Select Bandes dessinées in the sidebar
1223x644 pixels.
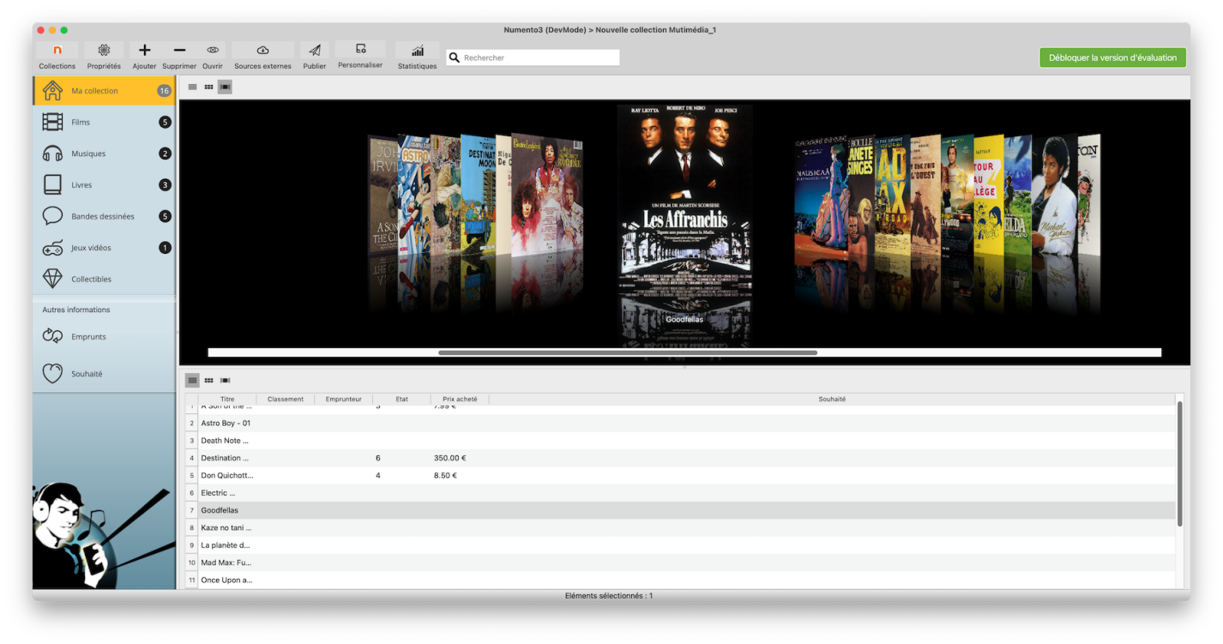pos(104,216)
